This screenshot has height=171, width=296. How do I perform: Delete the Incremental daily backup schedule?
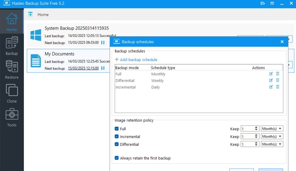point(278,87)
